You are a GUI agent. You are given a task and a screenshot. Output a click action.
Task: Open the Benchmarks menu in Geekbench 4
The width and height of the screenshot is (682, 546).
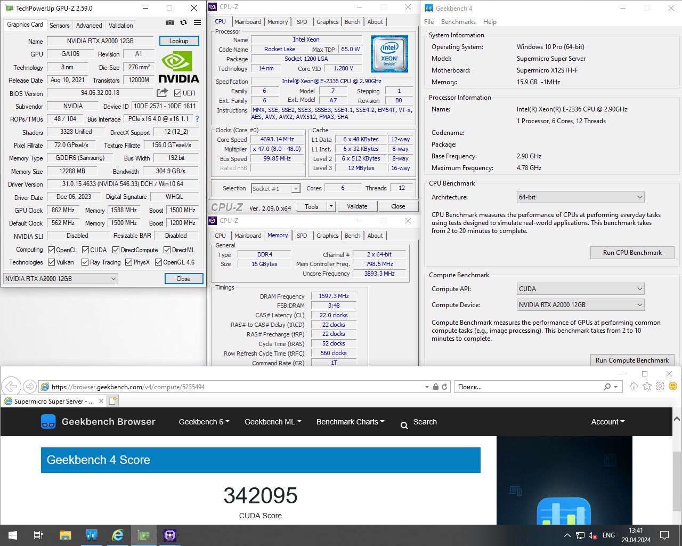(458, 22)
